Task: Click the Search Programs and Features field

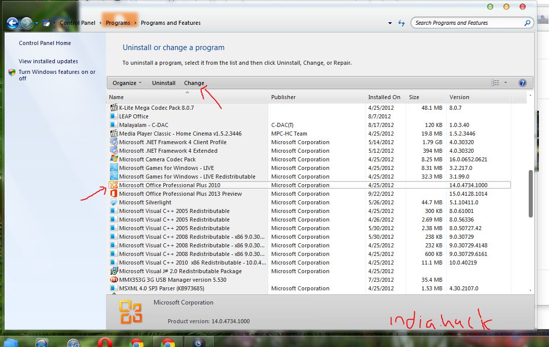Action: click(x=472, y=23)
